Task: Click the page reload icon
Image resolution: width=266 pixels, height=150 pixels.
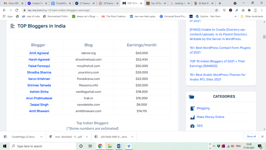Action: coord(16,10)
